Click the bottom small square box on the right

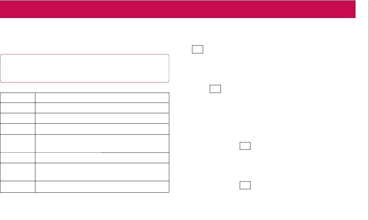[245, 185]
